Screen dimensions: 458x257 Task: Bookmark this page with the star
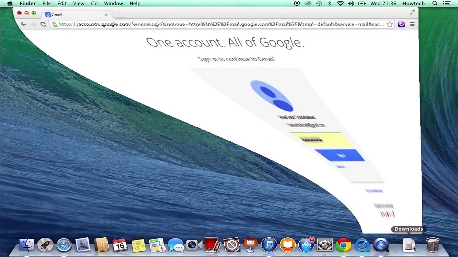tap(390, 24)
